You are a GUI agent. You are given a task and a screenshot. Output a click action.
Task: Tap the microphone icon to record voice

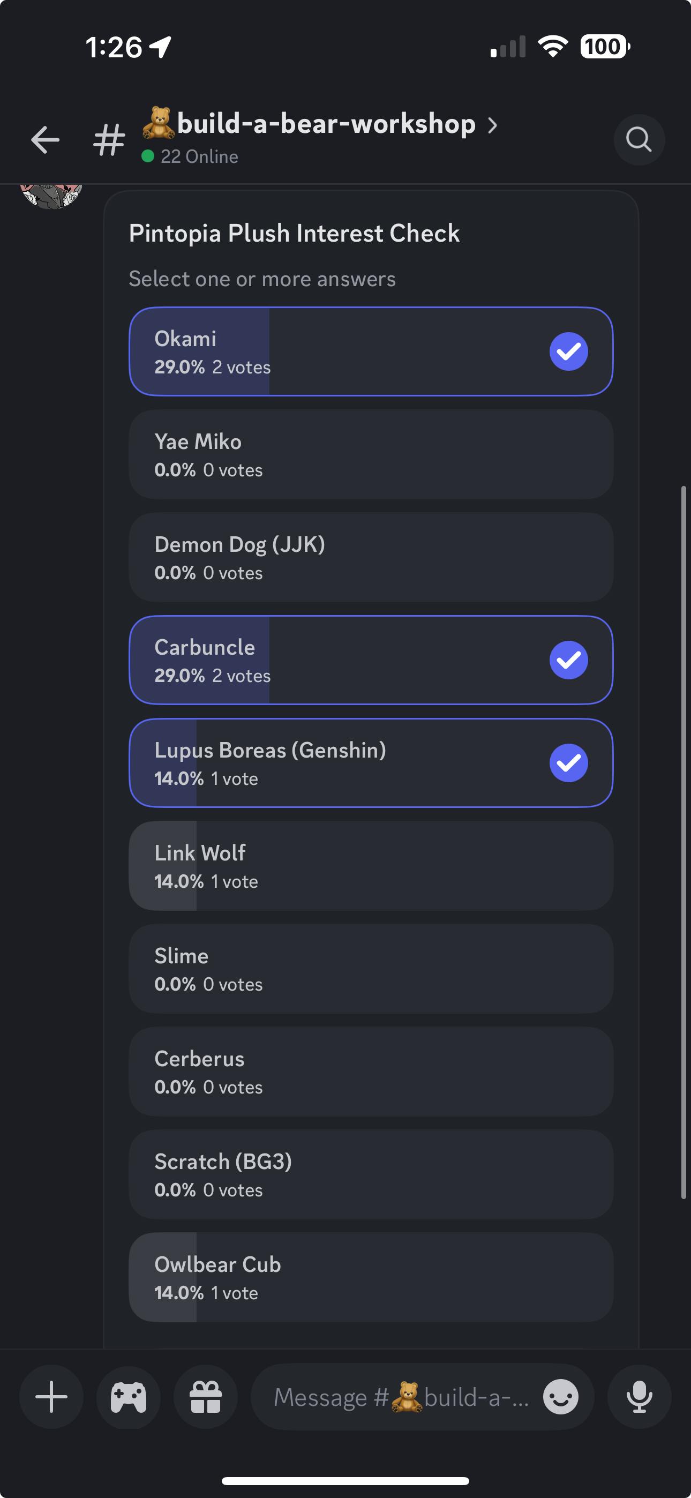tap(639, 1398)
